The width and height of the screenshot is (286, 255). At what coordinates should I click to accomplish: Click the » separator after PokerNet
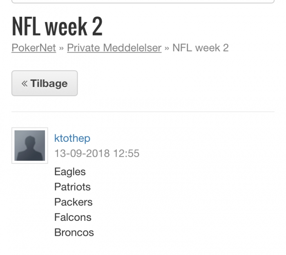point(61,48)
